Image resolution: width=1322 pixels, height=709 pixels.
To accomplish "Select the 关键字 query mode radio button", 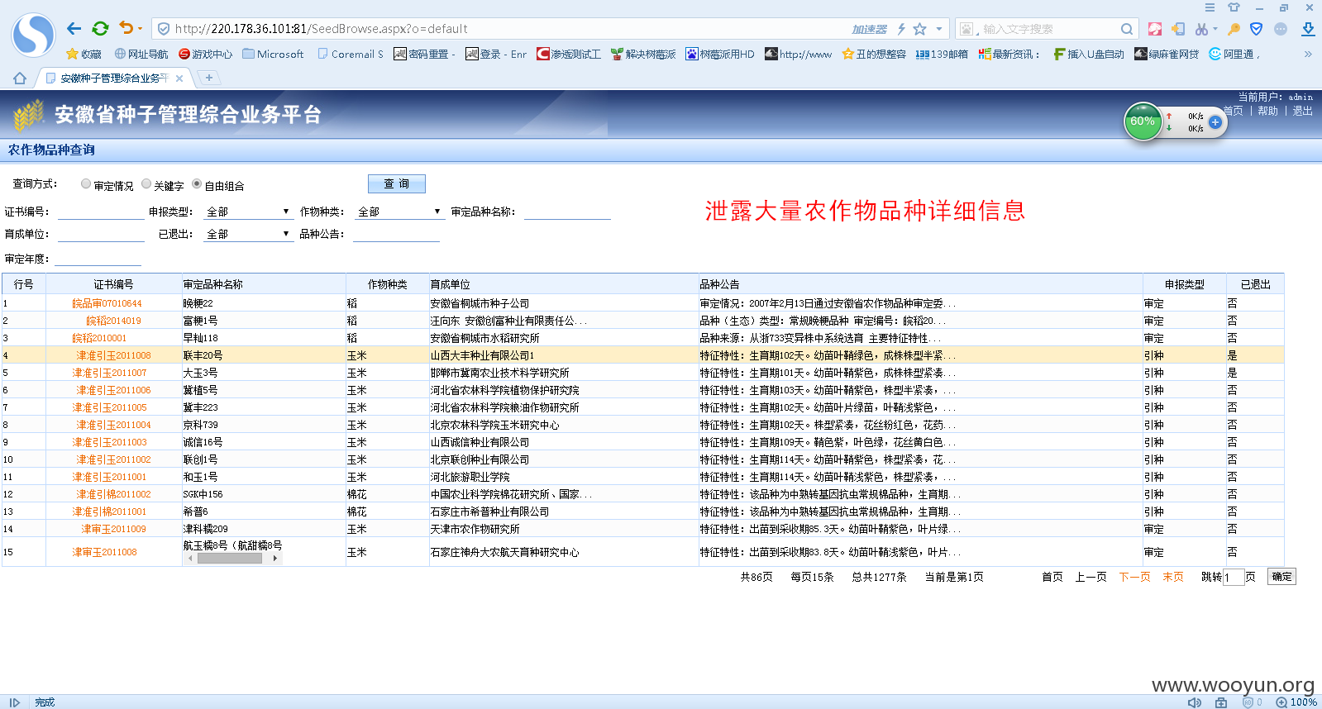I will point(146,183).
